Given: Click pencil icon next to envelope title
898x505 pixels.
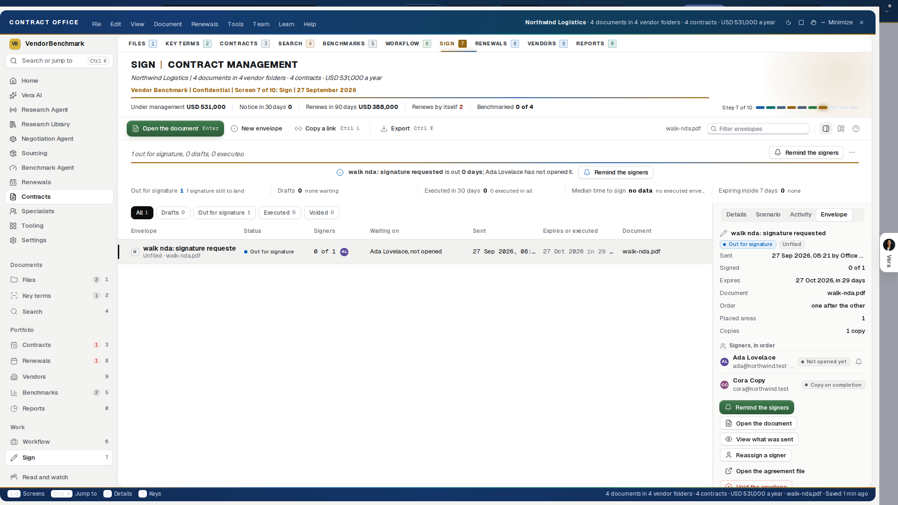Looking at the screenshot, I should (724, 233).
